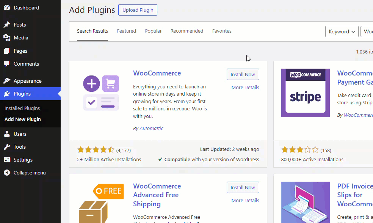373x223 pixels.
Task: Select Add New Plugin submenu item
Action: point(23,119)
